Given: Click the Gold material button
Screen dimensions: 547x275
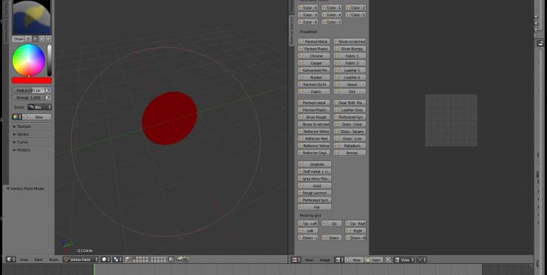Looking at the screenshot, I should coord(314,186).
